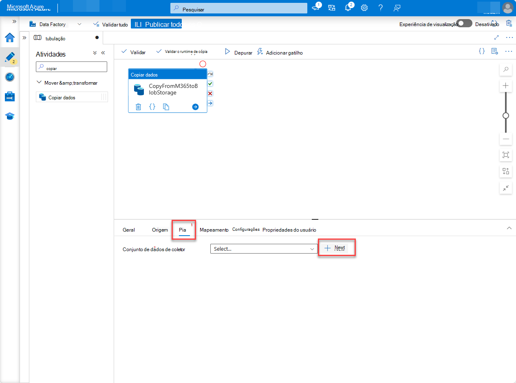
Task: Run Depurar to debug the pipeline
Action: [238, 52]
